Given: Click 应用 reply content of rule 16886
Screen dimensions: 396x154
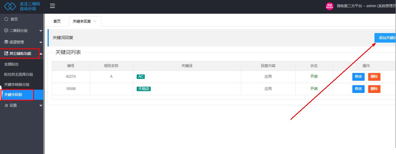Looking at the screenshot, I should (268, 89).
